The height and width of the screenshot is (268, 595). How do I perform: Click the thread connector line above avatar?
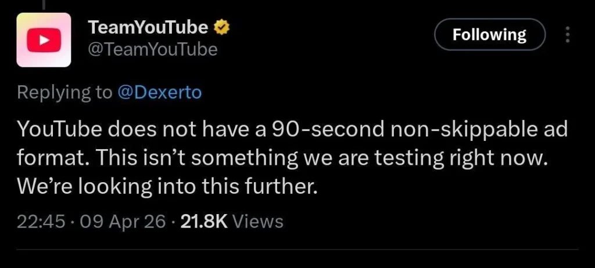43,4
